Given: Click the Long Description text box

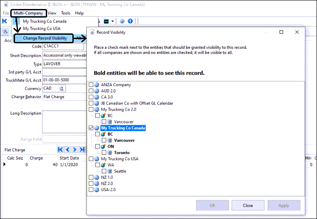Looking at the screenshot, I should point(64,122).
